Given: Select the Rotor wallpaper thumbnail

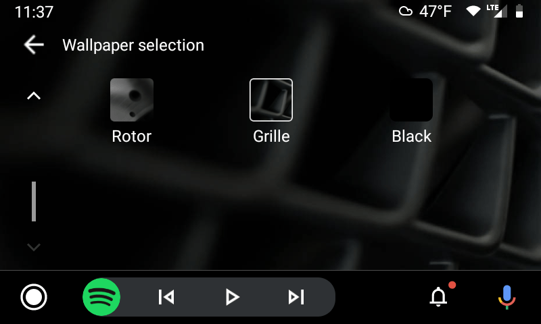Looking at the screenshot, I should coord(132,100).
